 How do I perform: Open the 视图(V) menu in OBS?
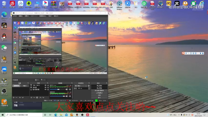pos(27,16)
